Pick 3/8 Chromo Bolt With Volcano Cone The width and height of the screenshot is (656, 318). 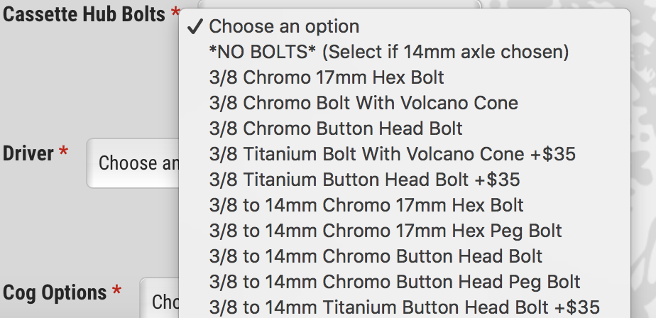pos(363,103)
